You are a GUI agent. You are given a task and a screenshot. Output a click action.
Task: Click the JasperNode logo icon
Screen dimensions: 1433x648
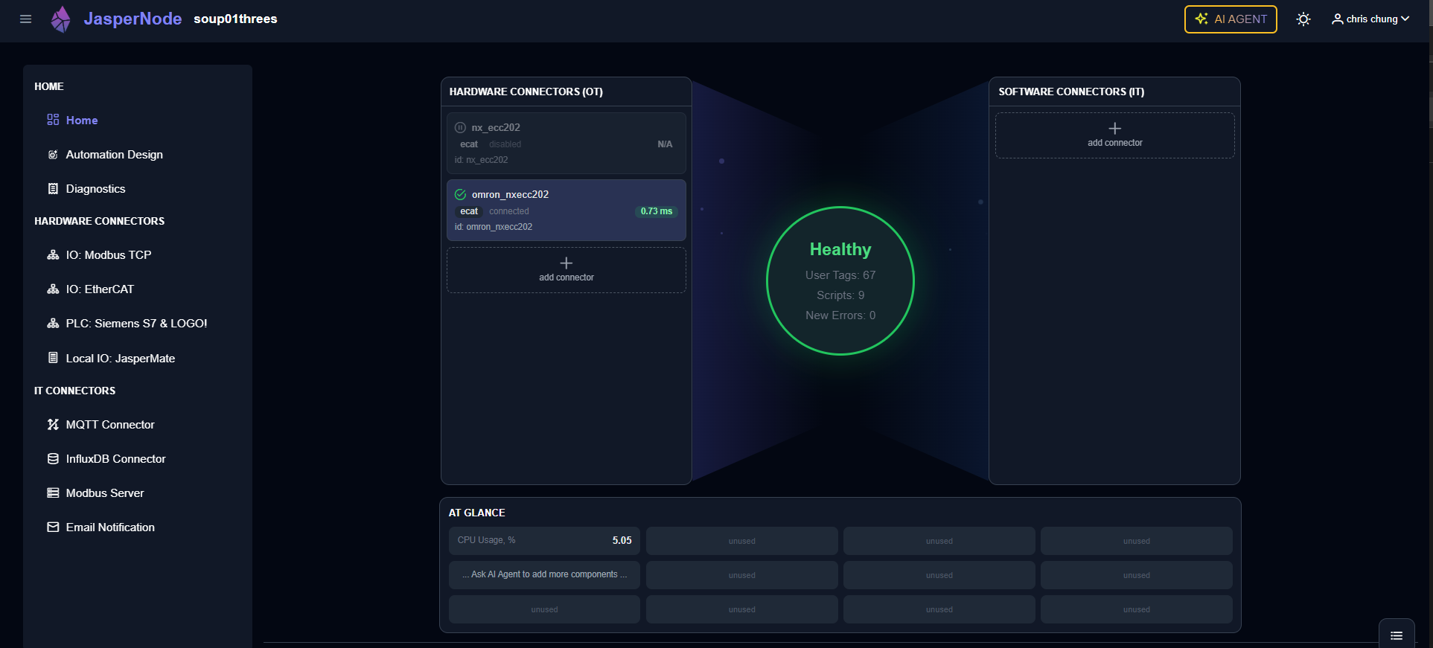tap(61, 19)
